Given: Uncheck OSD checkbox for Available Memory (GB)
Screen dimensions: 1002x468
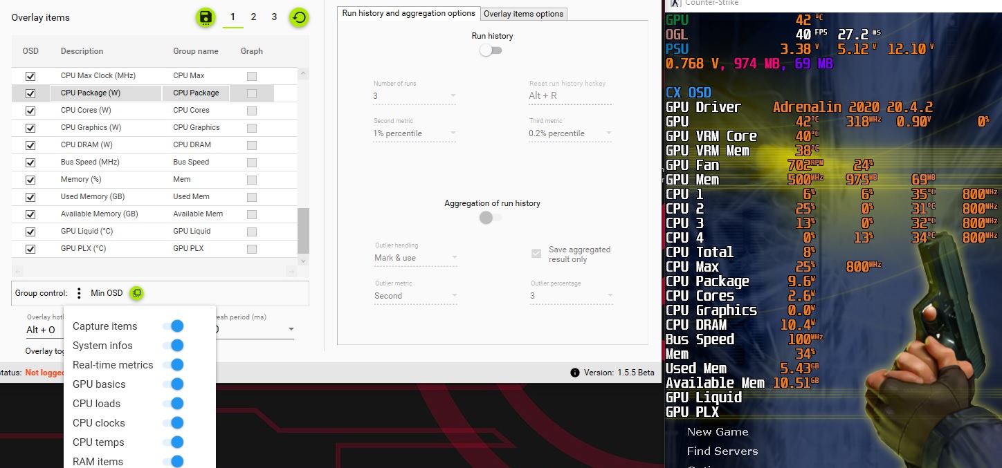Looking at the screenshot, I should tap(30, 214).
